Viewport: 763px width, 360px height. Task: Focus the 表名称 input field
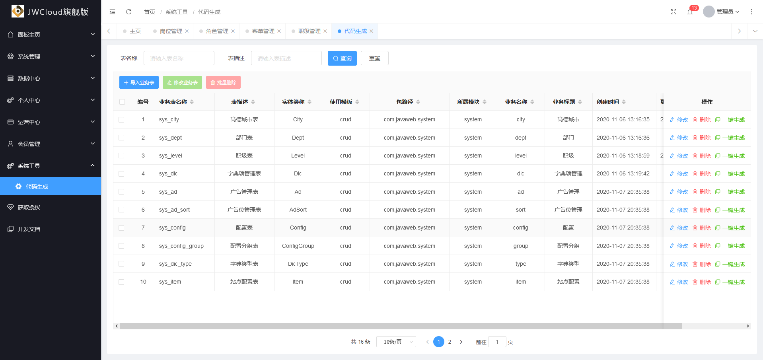[179, 58]
